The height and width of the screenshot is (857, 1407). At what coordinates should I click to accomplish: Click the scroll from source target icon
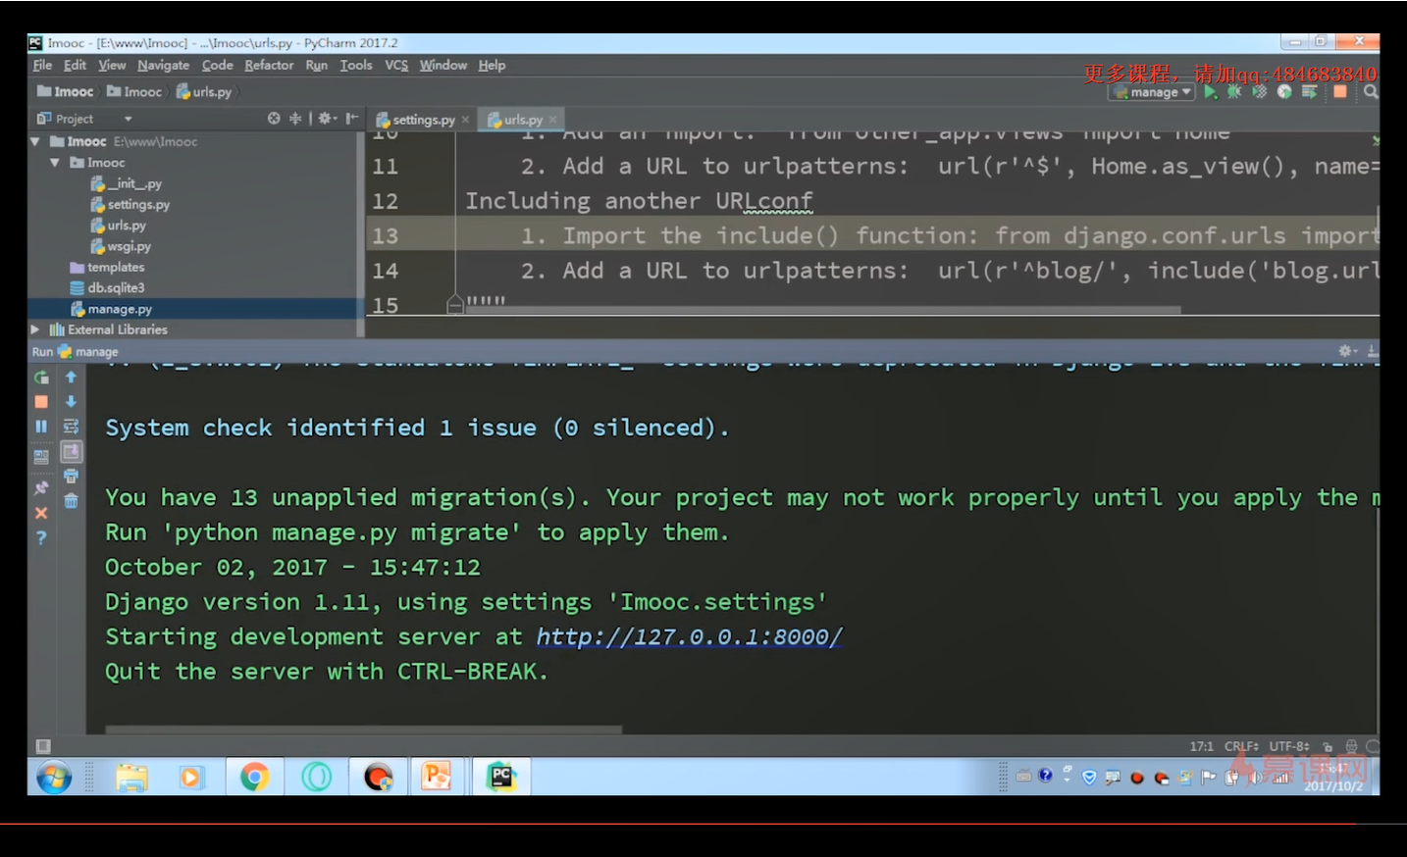coord(274,119)
